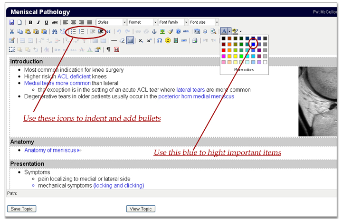Open the Font family dropdown
The image size is (342, 219).
point(173,22)
